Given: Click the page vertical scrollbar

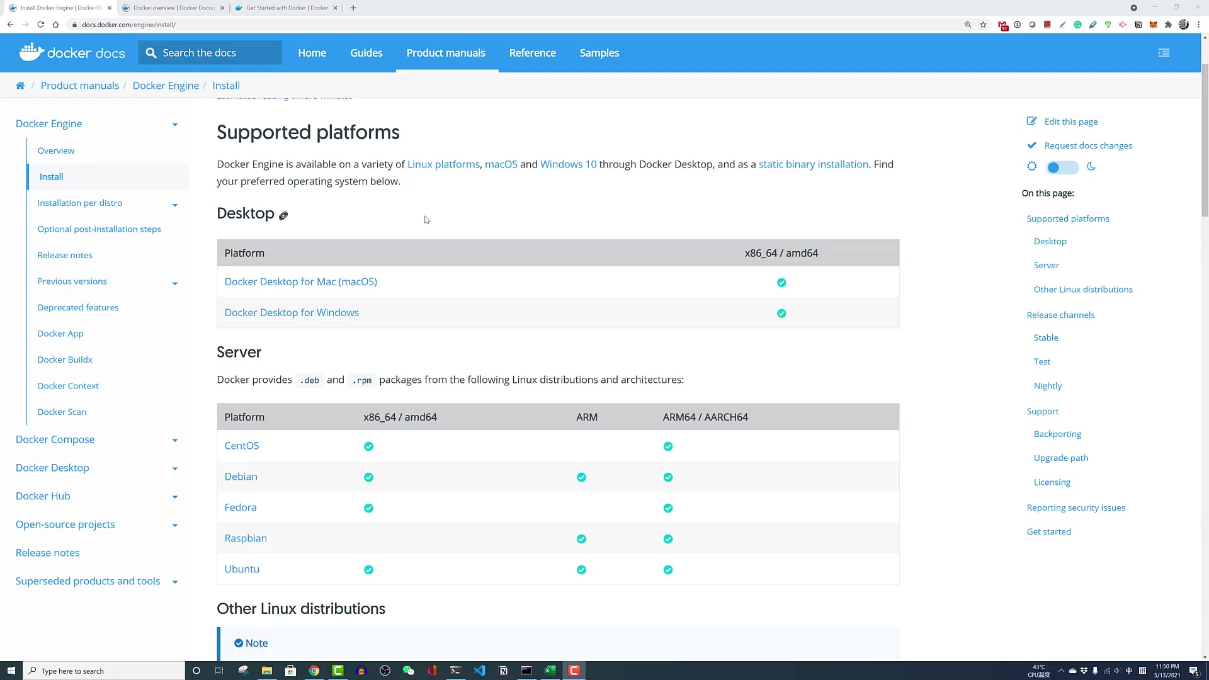Looking at the screenshot, I should click(1204, 139).
